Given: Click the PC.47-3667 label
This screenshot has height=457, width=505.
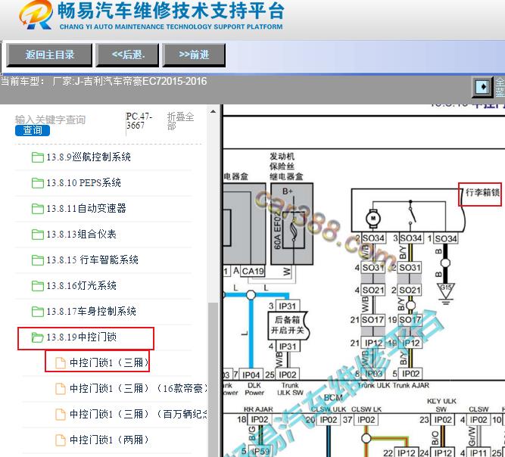Looking at the screenshot, I should coord(139,121).
